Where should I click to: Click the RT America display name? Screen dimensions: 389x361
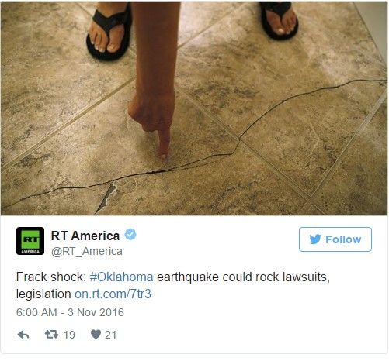(85, 236)
